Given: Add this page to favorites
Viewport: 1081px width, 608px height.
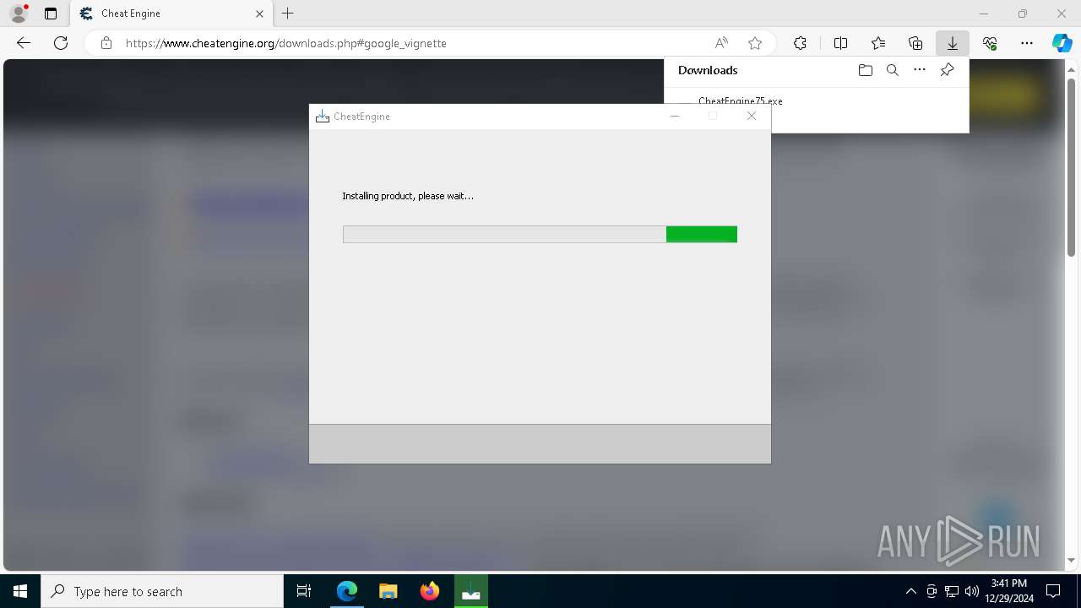Looking at the screenshot, I should pos(755,43).
